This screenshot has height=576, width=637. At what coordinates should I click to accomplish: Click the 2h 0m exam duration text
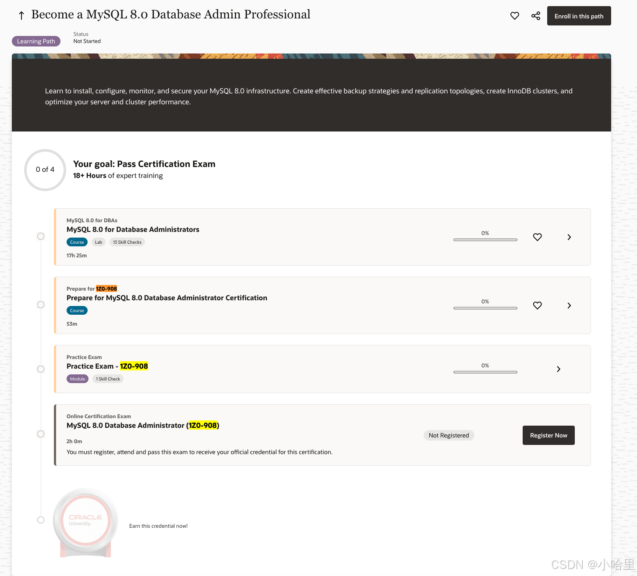pos(74,441)
